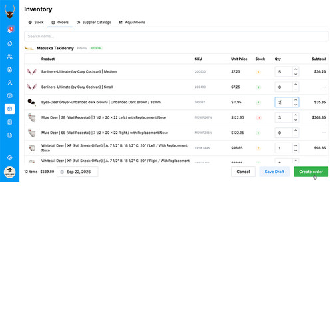333x333 pixels.
Task: Click stock badge for Earliners Medium
Action: tap(258, 72)
